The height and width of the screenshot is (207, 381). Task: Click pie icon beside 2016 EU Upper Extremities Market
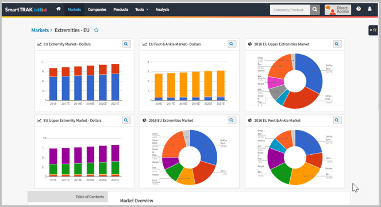250,44
